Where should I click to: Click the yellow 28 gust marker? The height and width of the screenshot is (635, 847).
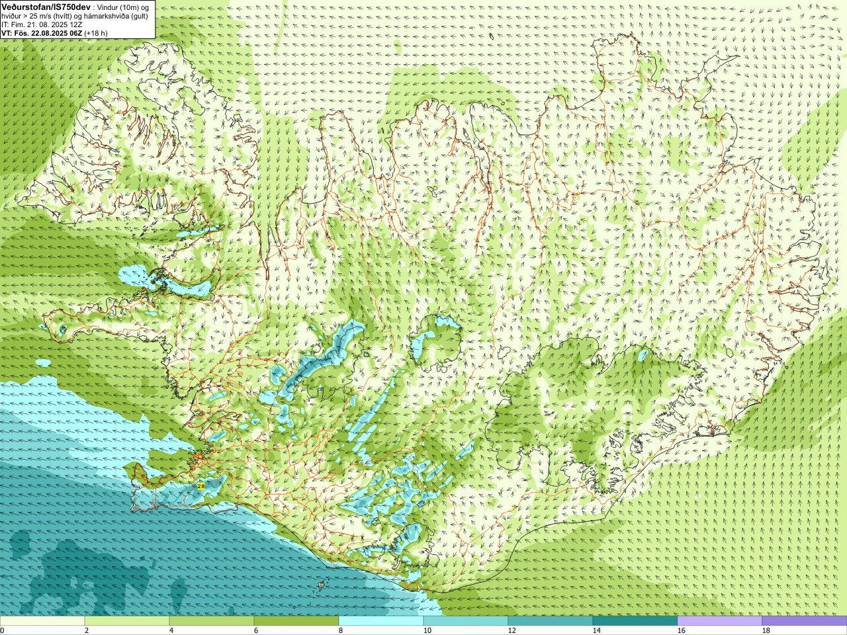point(201,486)
